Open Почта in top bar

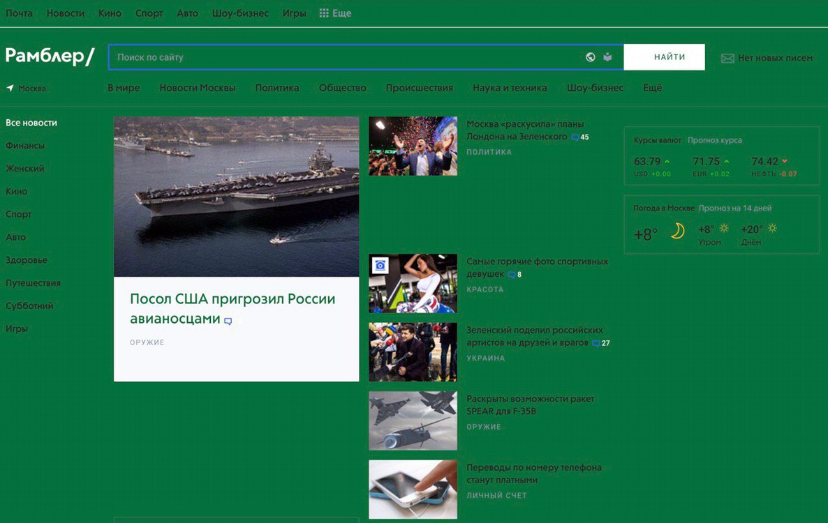point(19,13)
